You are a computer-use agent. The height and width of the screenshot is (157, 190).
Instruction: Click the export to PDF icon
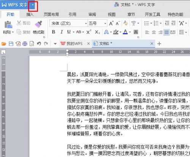pos(18,44)
